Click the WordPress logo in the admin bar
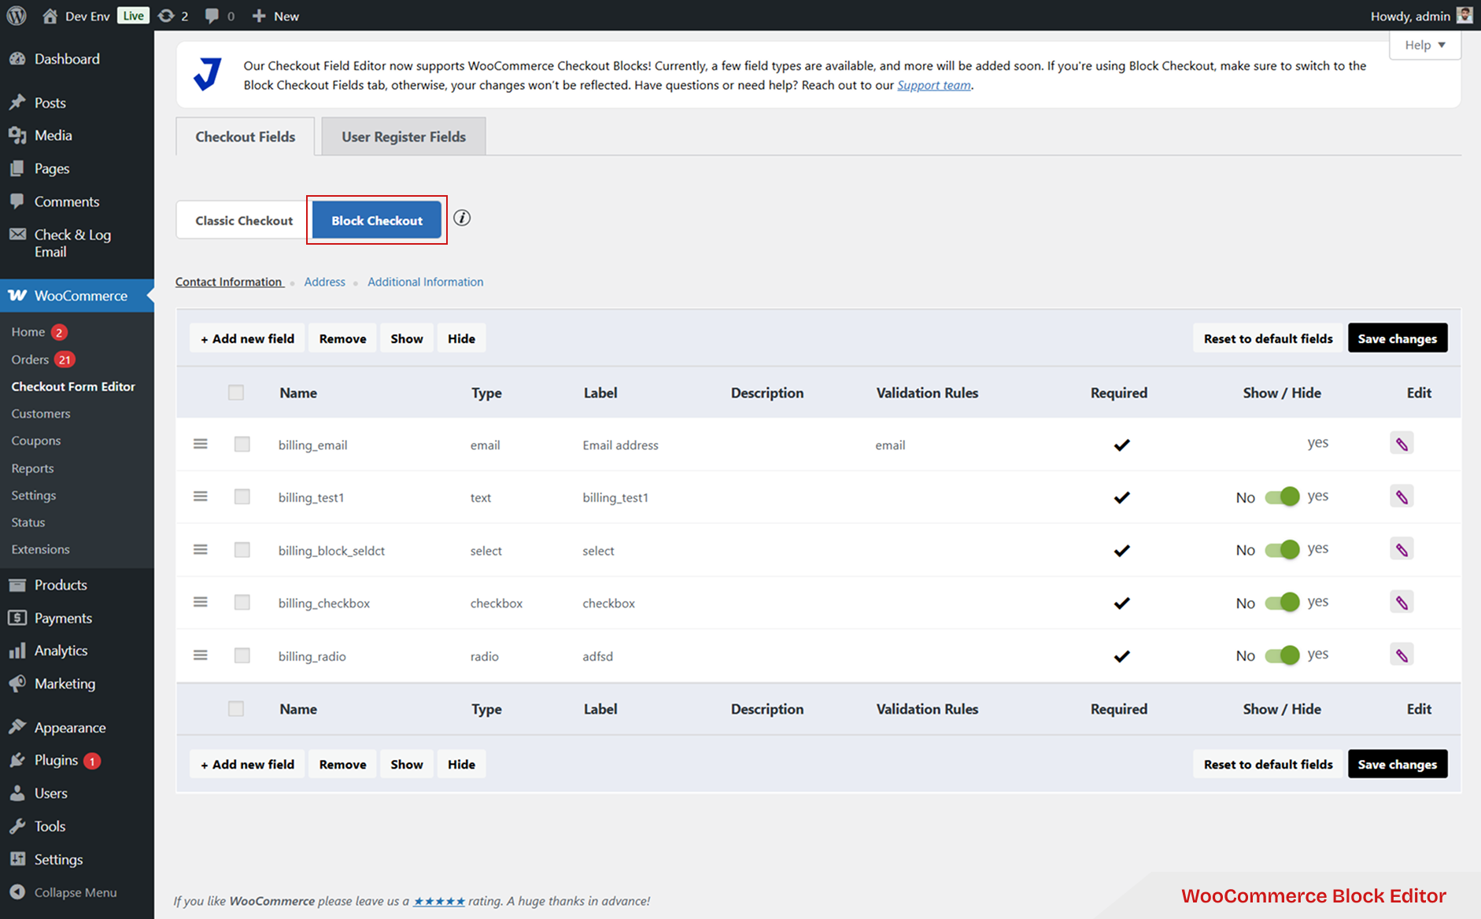This screenshot has width=1481, height=919. tap(16, 15)
